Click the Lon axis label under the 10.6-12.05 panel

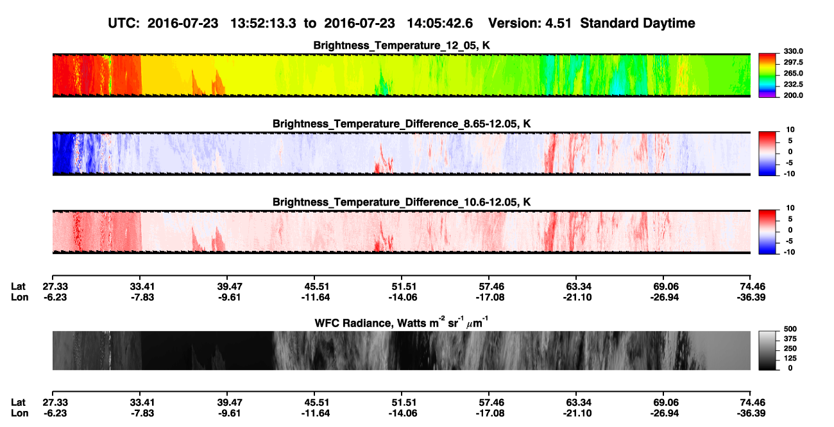coord(19,297)
